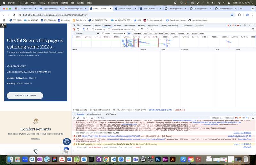
Task: Click the inspect element picker icon
Action: click(74, 26)
